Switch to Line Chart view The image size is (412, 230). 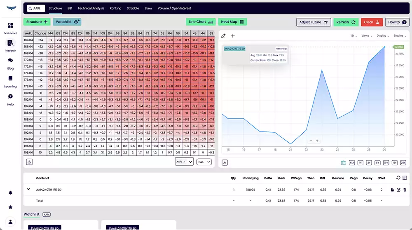(x=201, y=22)
